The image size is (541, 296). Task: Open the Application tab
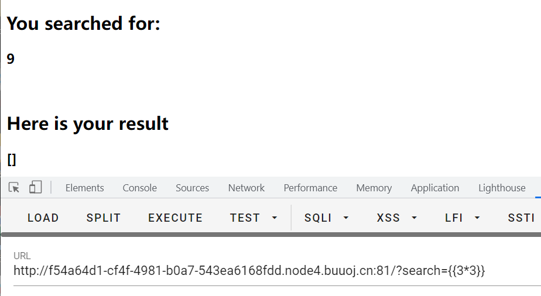[434, 188]
